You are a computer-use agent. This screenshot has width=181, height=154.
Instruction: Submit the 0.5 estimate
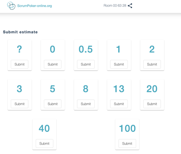click(86, 64)
